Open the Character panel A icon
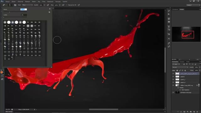Screen dimensions: 201x113 [169, 39]
